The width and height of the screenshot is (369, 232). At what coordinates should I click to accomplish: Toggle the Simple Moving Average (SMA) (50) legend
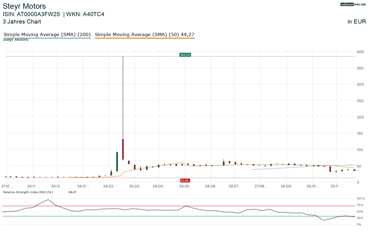tap(145, 34)
